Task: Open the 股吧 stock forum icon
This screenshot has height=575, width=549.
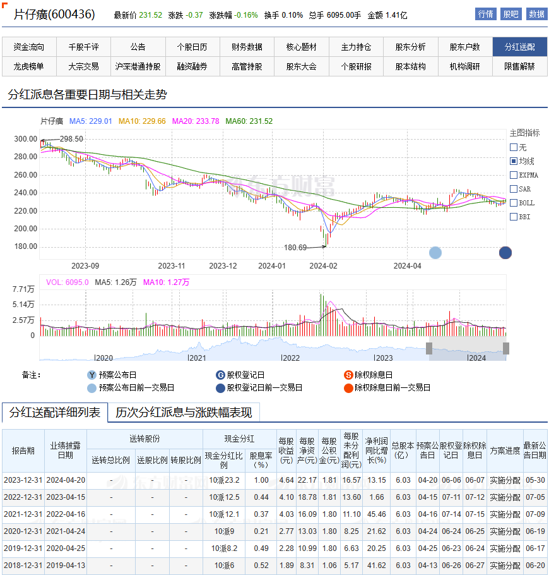Action: coord(511,13)
